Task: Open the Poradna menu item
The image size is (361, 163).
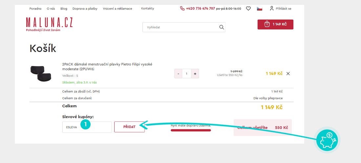Action: pos(35,9)
